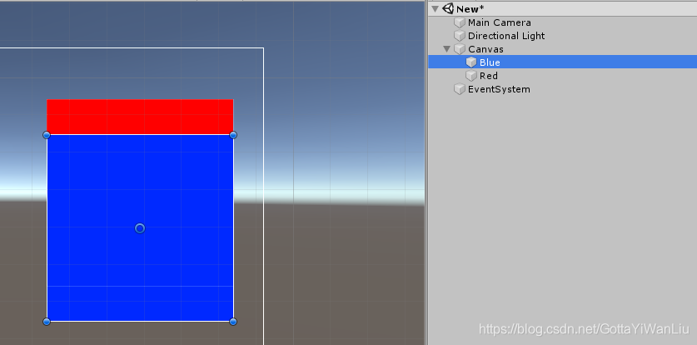The width and height of the screenshot is (697, 345).
Task: Click the cube icon beside Blue
Action: [x=471, y=62]
